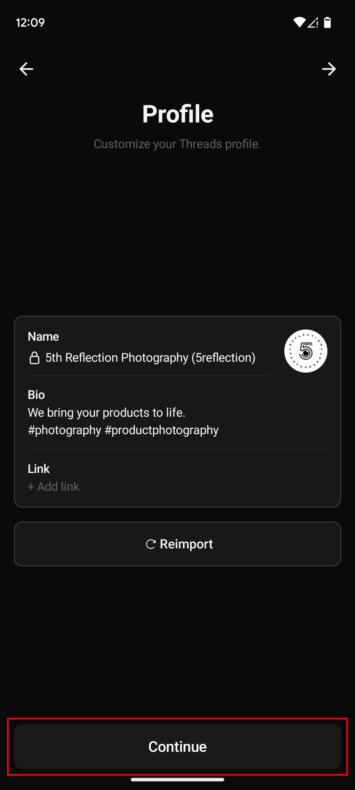
Task: Tap the battery status icon
Action: tap(327, 23)
